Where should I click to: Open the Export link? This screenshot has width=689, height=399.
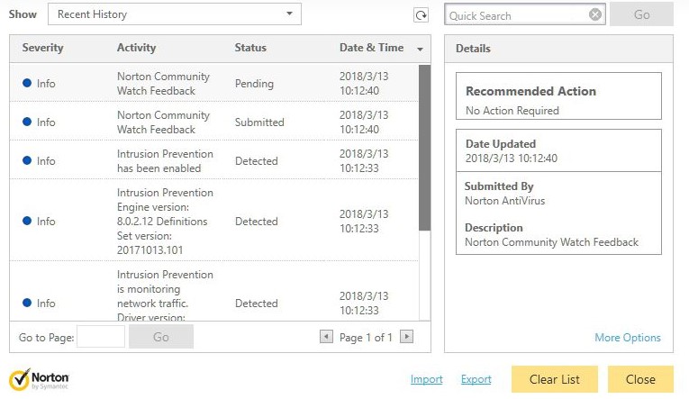476,379
